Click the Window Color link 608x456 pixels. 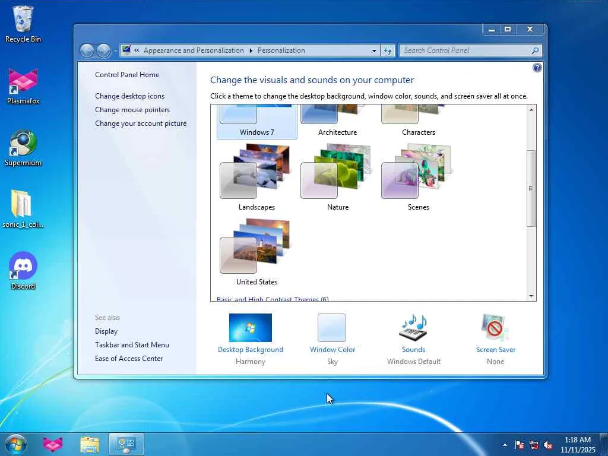click(332, 349)
